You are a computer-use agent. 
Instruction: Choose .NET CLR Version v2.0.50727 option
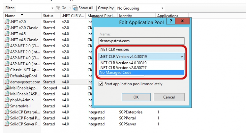pos(141,68)
